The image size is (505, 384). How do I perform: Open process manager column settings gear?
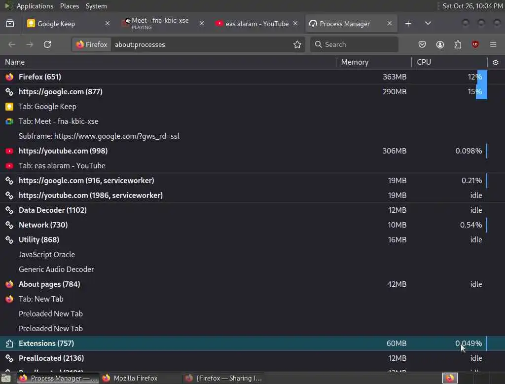tap(496, 62)
